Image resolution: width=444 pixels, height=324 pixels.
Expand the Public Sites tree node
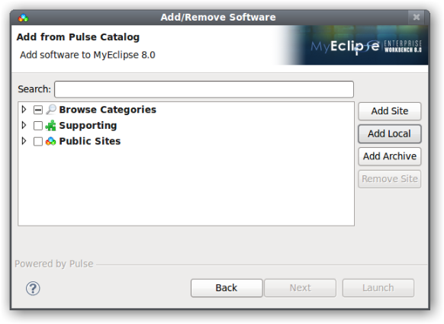[24, 141]
